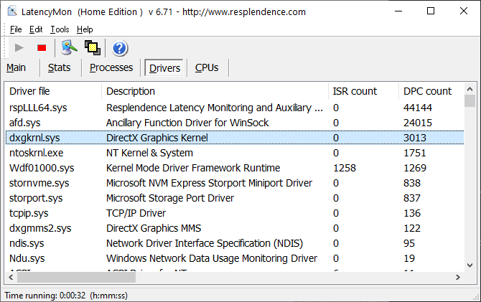This screenshot has height=302, width=481.
Task: Open the Tools menu
Action: 60,29
